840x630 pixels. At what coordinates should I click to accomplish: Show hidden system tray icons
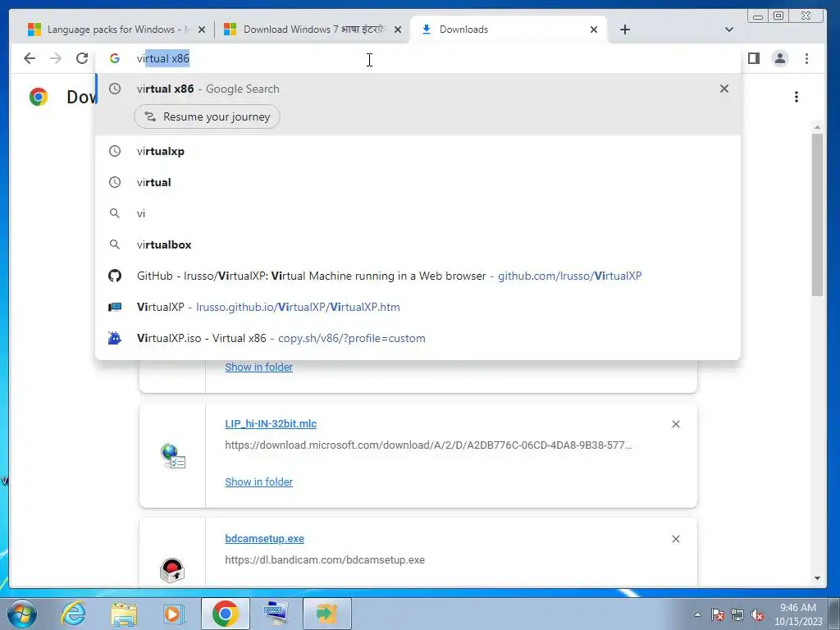tap(697, 614)
